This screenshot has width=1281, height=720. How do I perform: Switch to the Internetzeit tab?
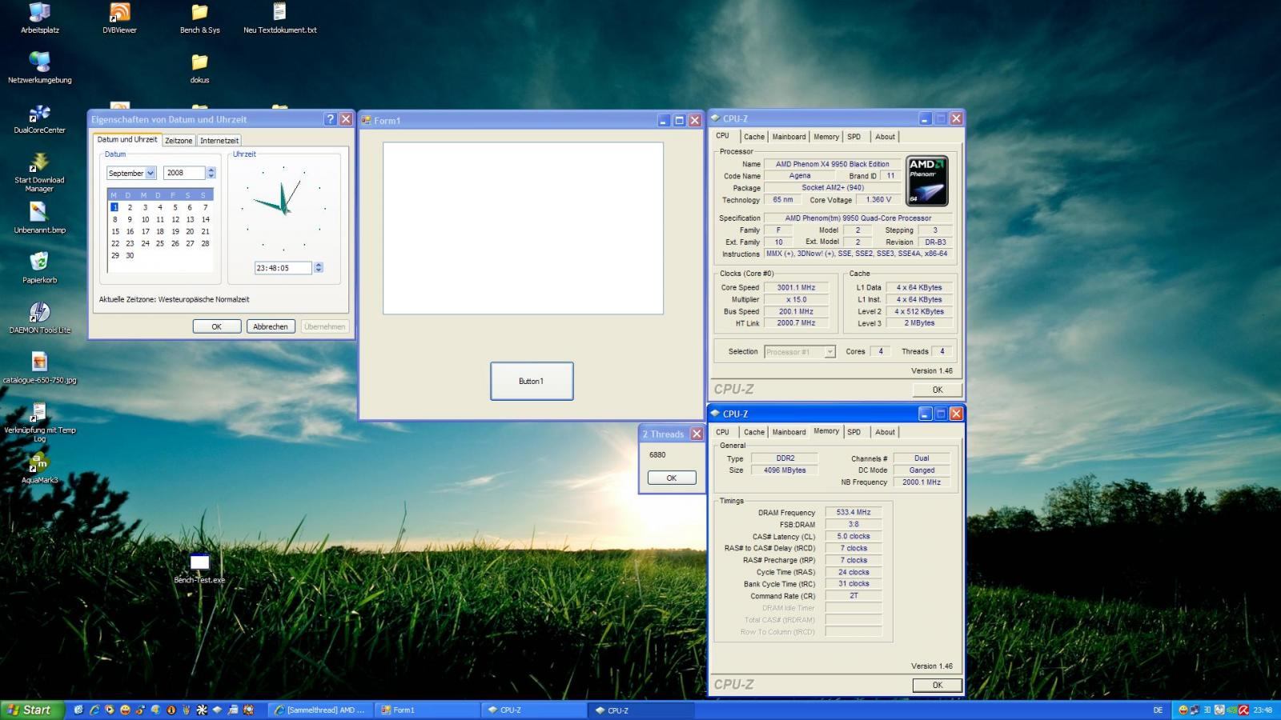219,140
